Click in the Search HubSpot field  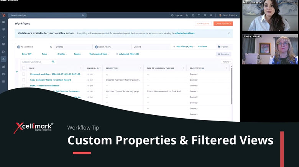(46, 15)
